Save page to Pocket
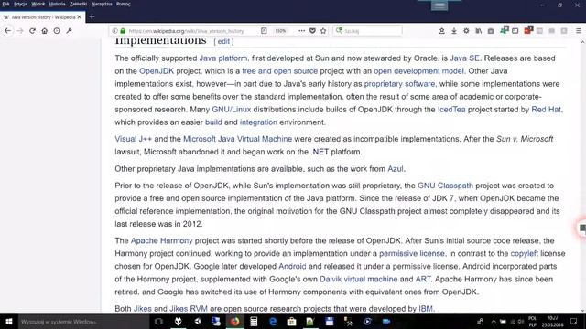 coord(312,30)
